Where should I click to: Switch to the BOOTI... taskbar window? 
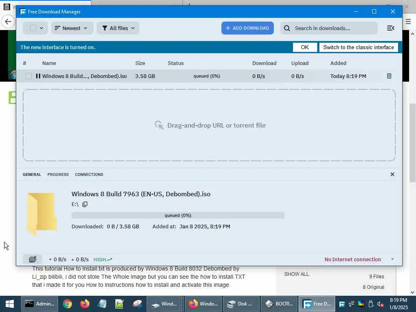click(x=279, y=304)
